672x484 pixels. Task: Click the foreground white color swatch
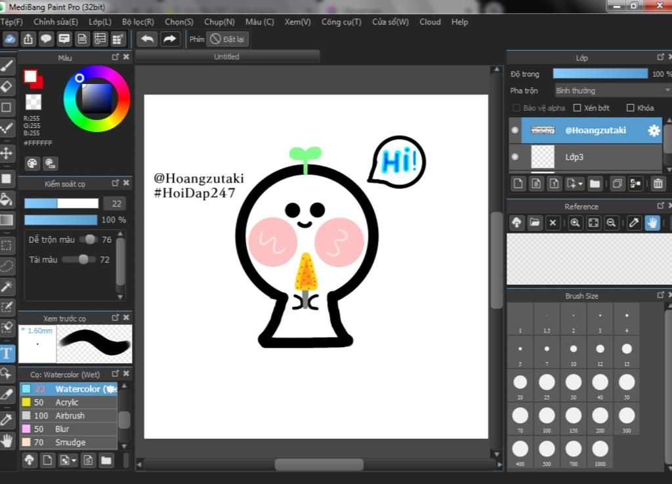[x=30, y=76]
